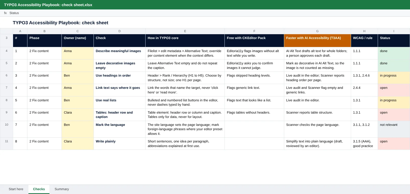Click the '2.4.4' WCAG cell
410x194 pixels.
364,90
